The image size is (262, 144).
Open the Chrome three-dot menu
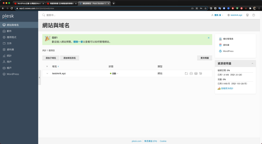pos(259,8)
